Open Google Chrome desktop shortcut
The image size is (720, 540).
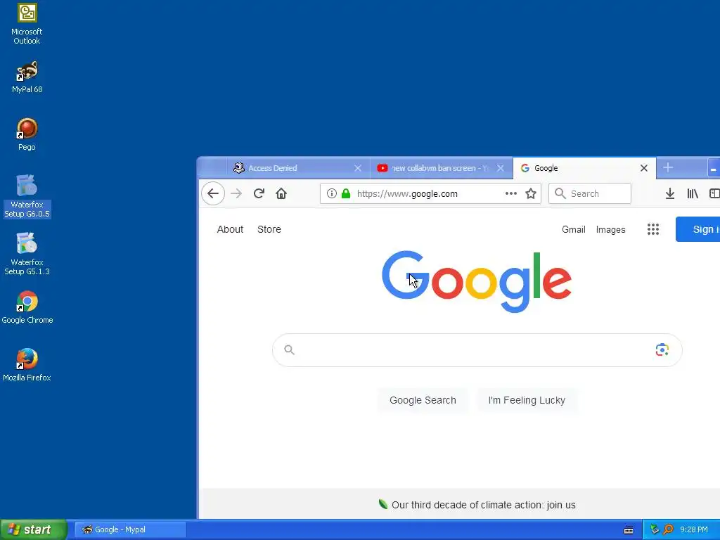click(27, 307)
